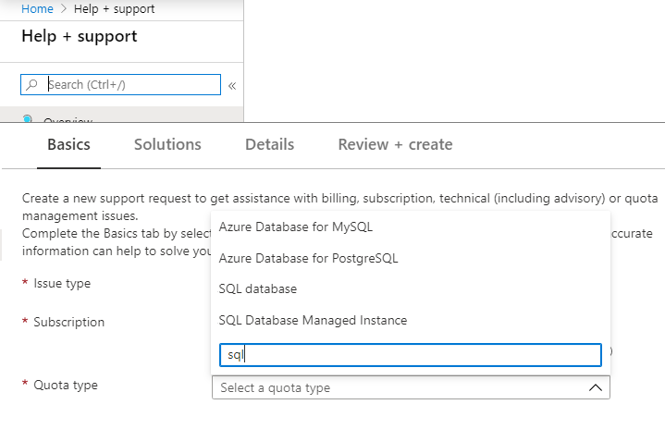665x429 pixels.
Task: Click the Quota type label
Action: (66, 385)
